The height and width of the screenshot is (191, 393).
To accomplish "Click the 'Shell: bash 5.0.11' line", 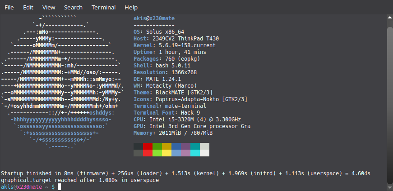I will point(162,66).
